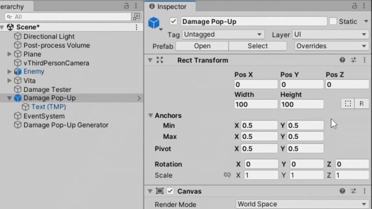Screen dimensions: 372x209
Task: Open Canvas component context menu
Action: [x=364, y=191]
